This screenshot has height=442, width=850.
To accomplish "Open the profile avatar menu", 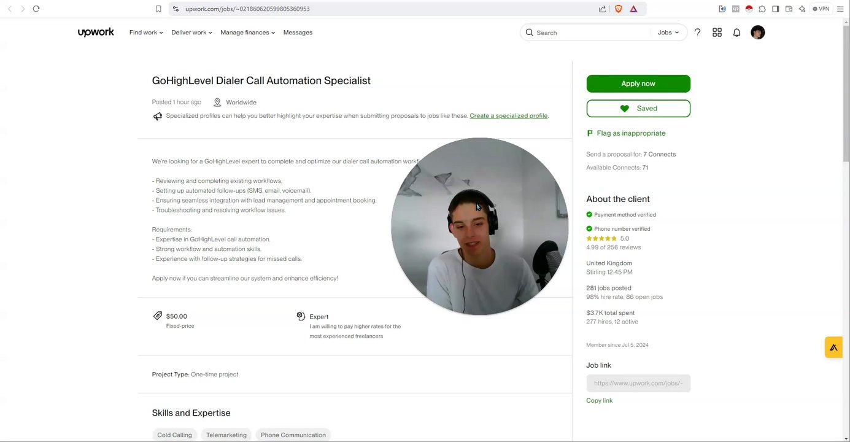I will 758,33.
